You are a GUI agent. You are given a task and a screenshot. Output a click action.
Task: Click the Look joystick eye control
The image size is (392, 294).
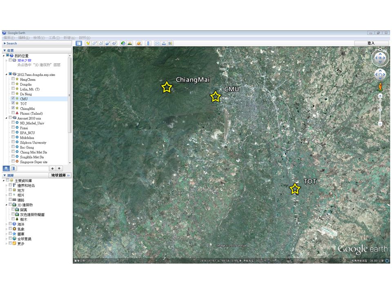380,58
